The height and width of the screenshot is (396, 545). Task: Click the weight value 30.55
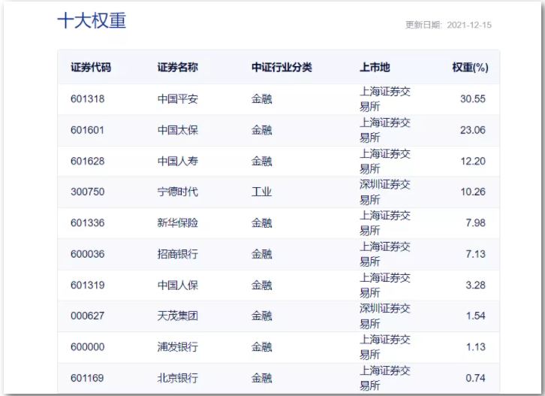(x=473, y=99)
